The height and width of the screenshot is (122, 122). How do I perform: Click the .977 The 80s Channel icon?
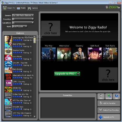(x=8, y=102)
